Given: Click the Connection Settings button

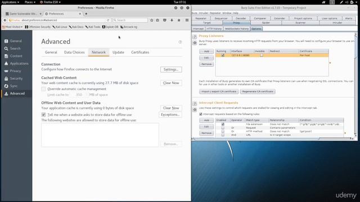Looking at the screenshot, I should pyautogui.click(x=171, y=70).
